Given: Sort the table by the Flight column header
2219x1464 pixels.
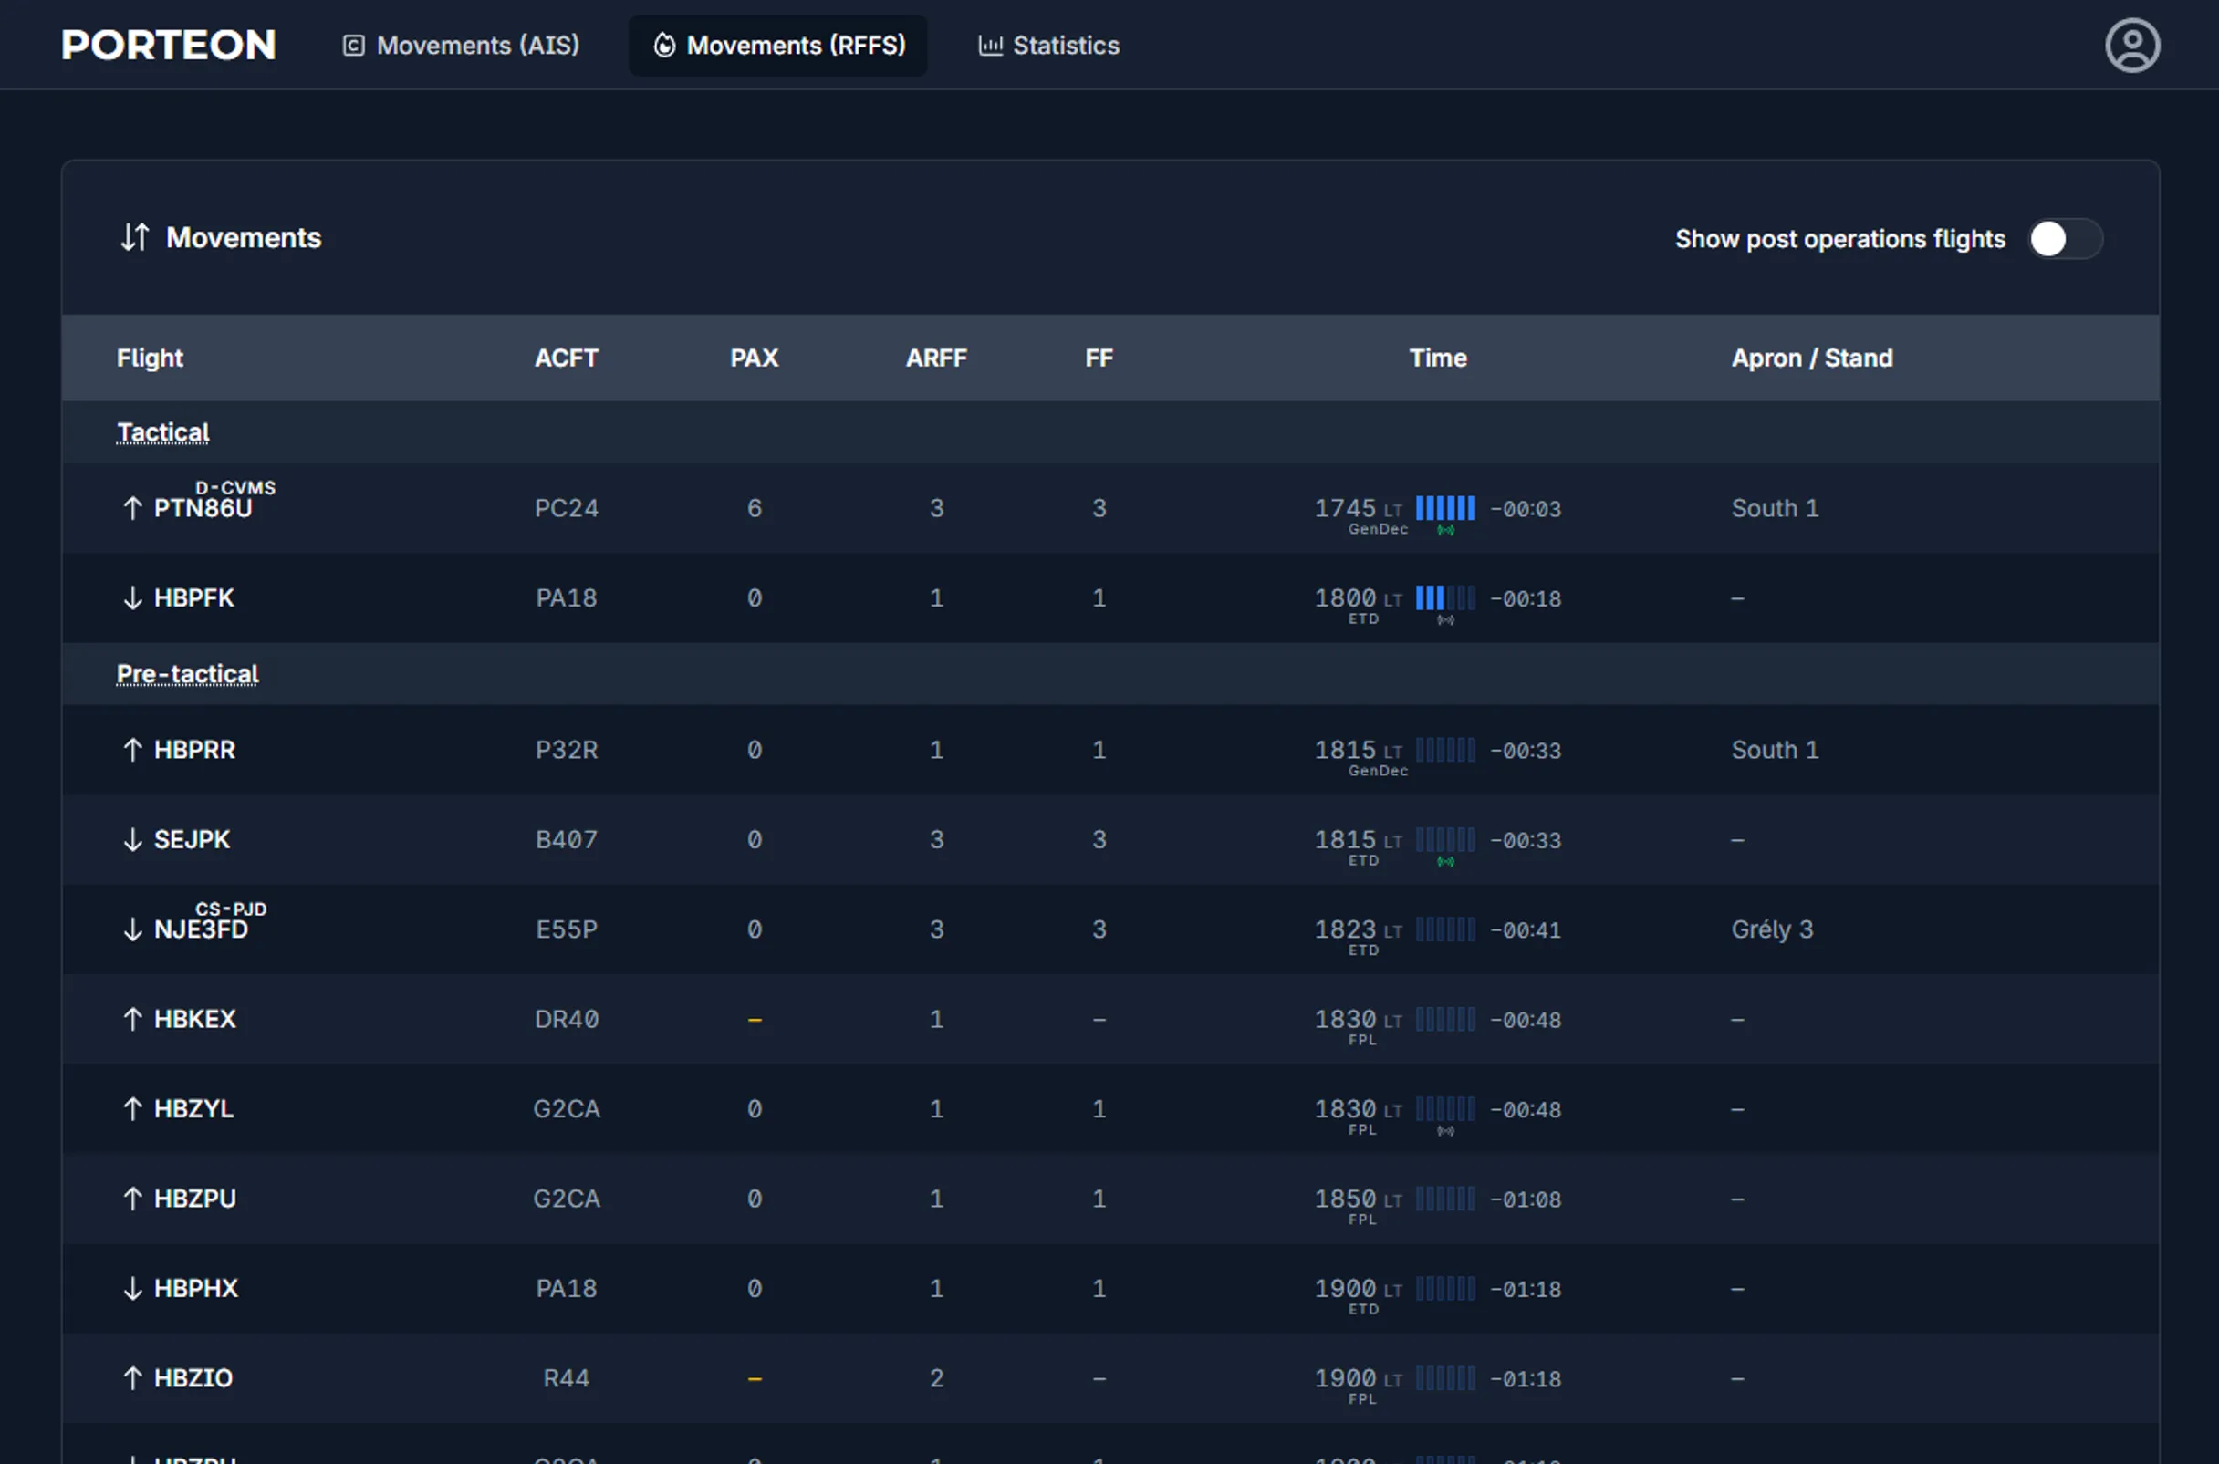Looking at the screenshot, I should click(x=150, y=358).
